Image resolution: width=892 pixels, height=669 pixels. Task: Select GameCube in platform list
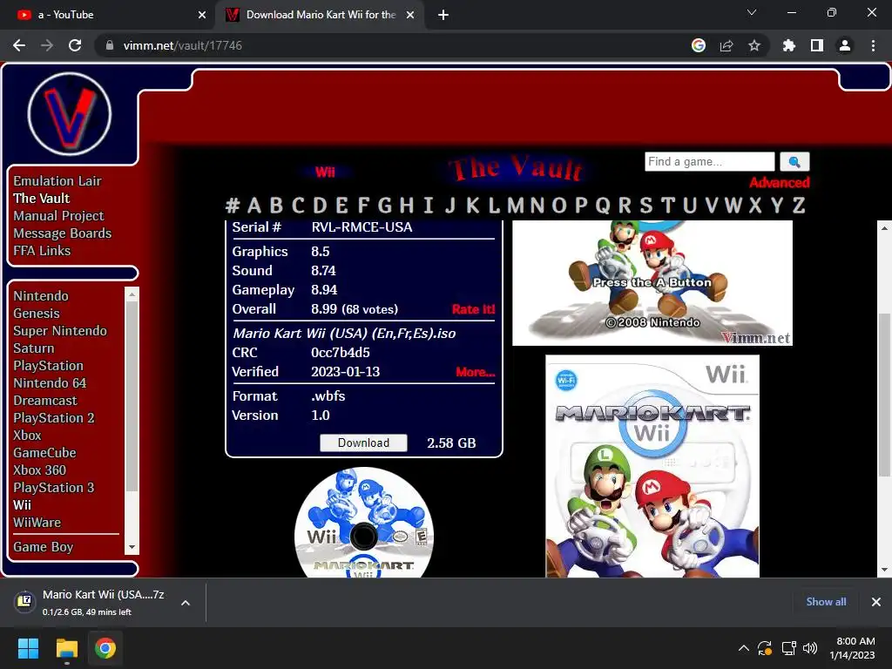pyautogui.click(x=45, y=453)
